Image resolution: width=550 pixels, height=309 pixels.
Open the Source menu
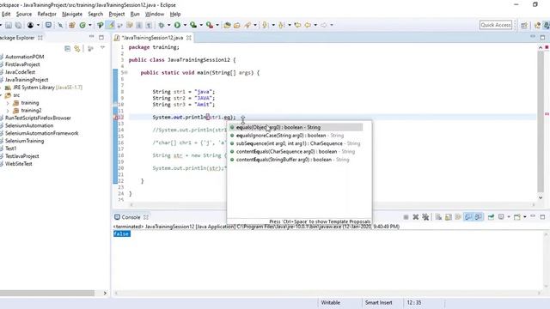tap(24, 14)
